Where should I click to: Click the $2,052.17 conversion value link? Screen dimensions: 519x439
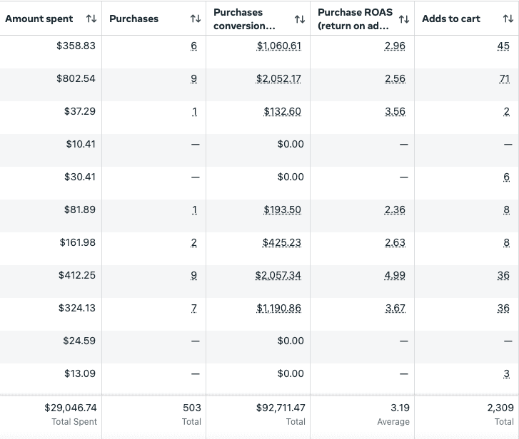coord(278,79)
